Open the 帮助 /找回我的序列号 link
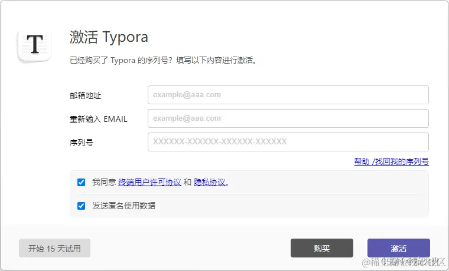Screen dimensions: 449x271 [x=391, y=161]
